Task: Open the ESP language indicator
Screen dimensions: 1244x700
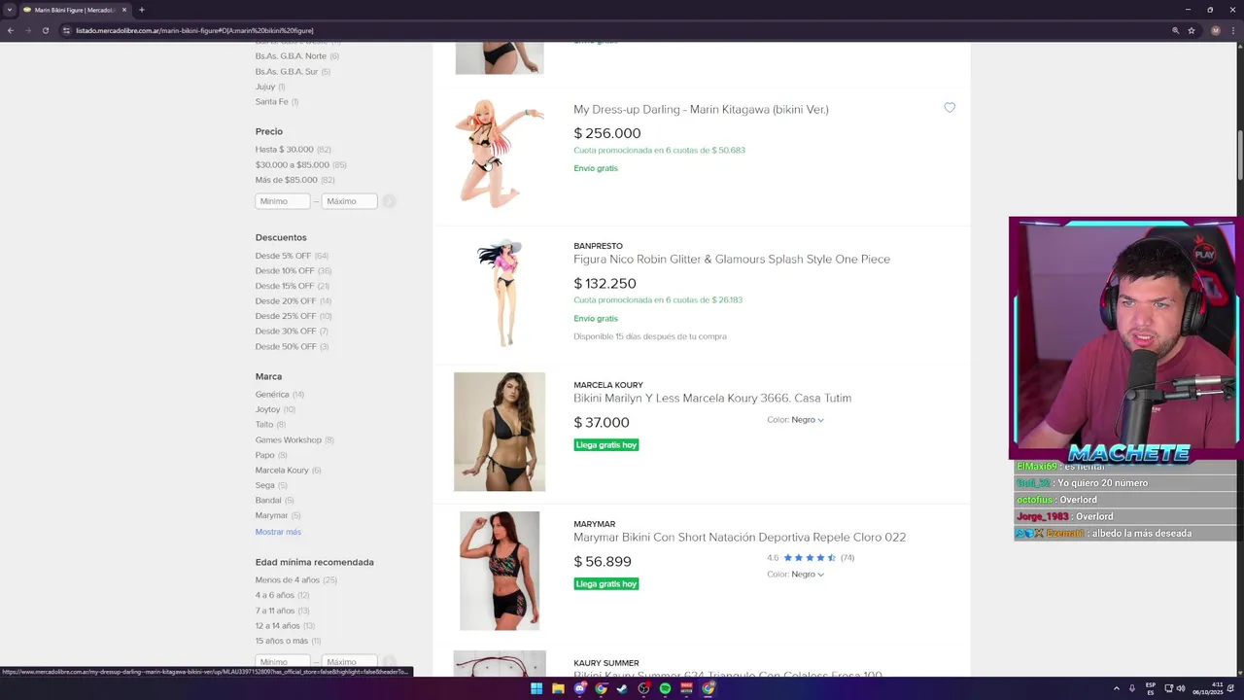Action: [1151, 688]
